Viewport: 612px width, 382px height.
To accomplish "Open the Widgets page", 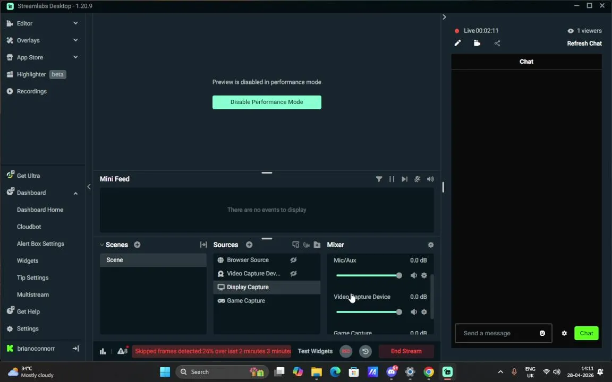I will pos(27,261).
